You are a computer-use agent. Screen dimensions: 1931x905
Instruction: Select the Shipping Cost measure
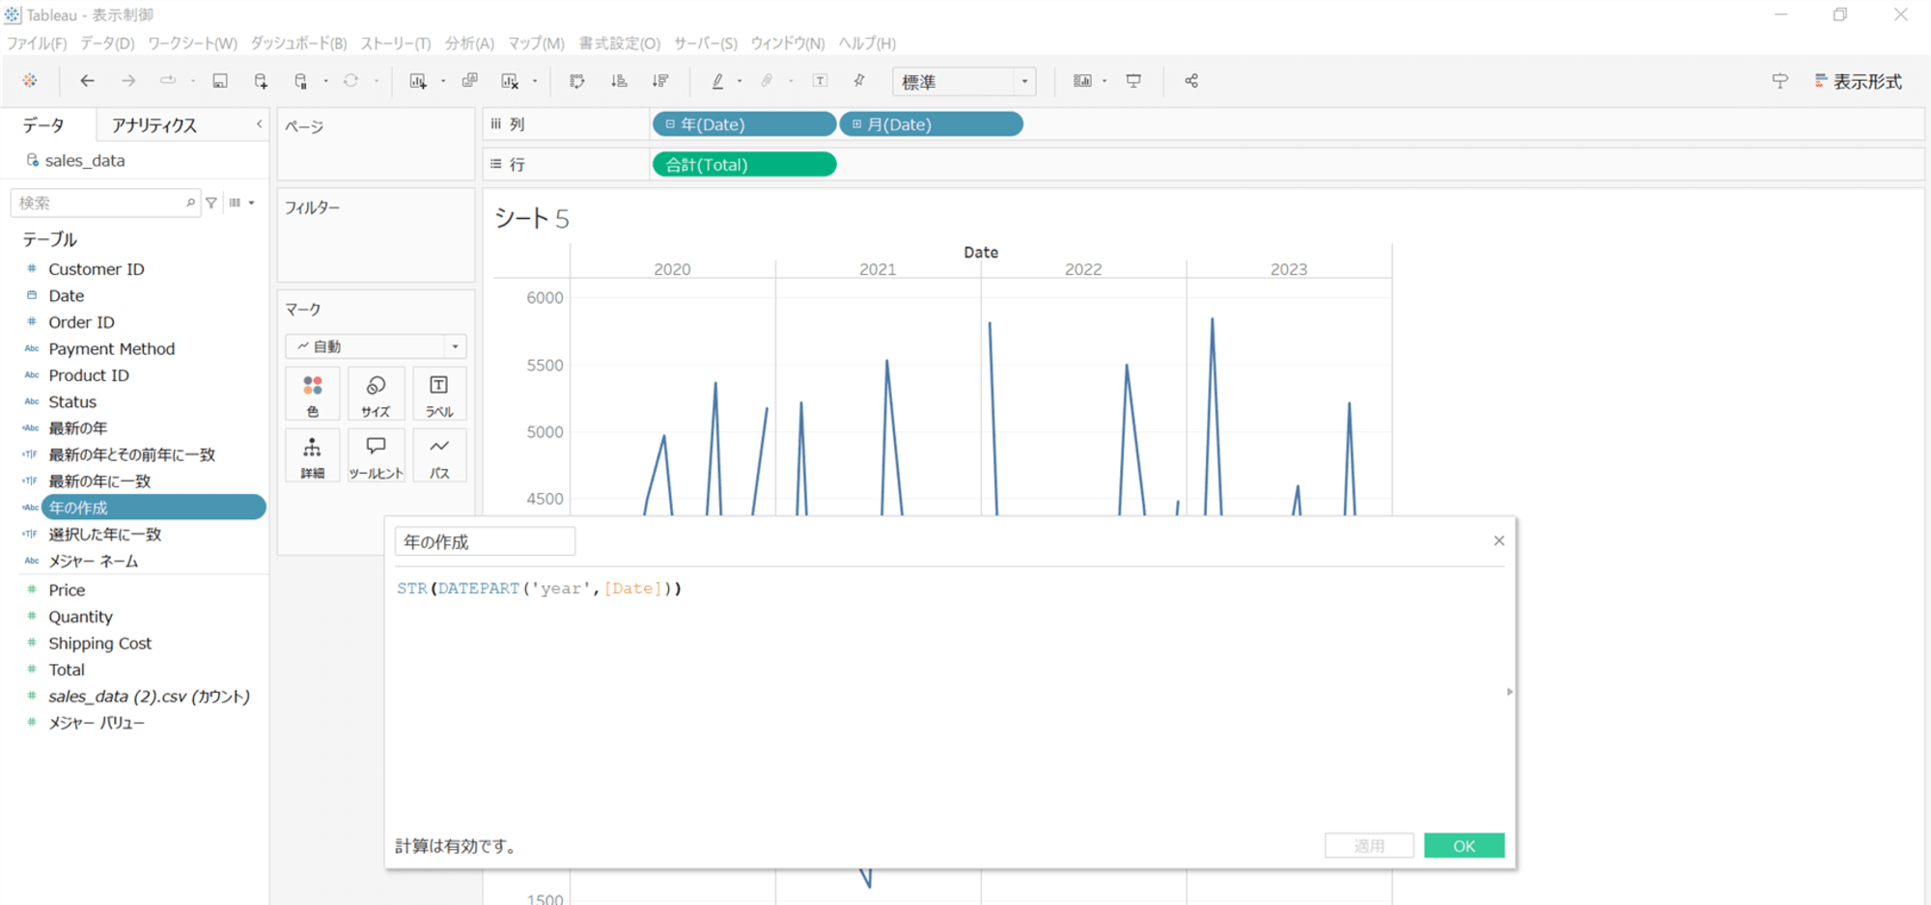pos(100,644)
